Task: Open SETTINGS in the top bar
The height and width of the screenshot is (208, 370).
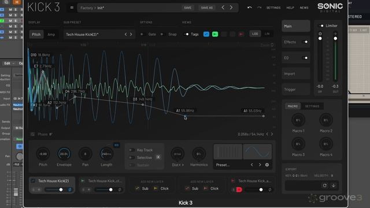Action: pyautogui.click(x=273, y=8)
